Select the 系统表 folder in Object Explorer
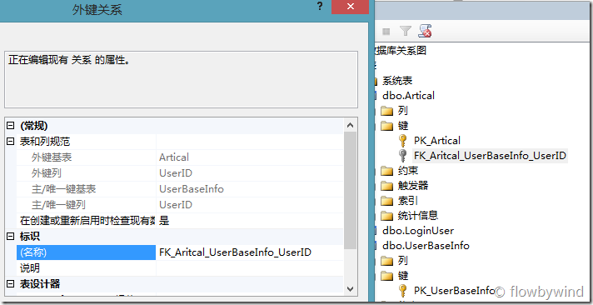 [397, 81]
